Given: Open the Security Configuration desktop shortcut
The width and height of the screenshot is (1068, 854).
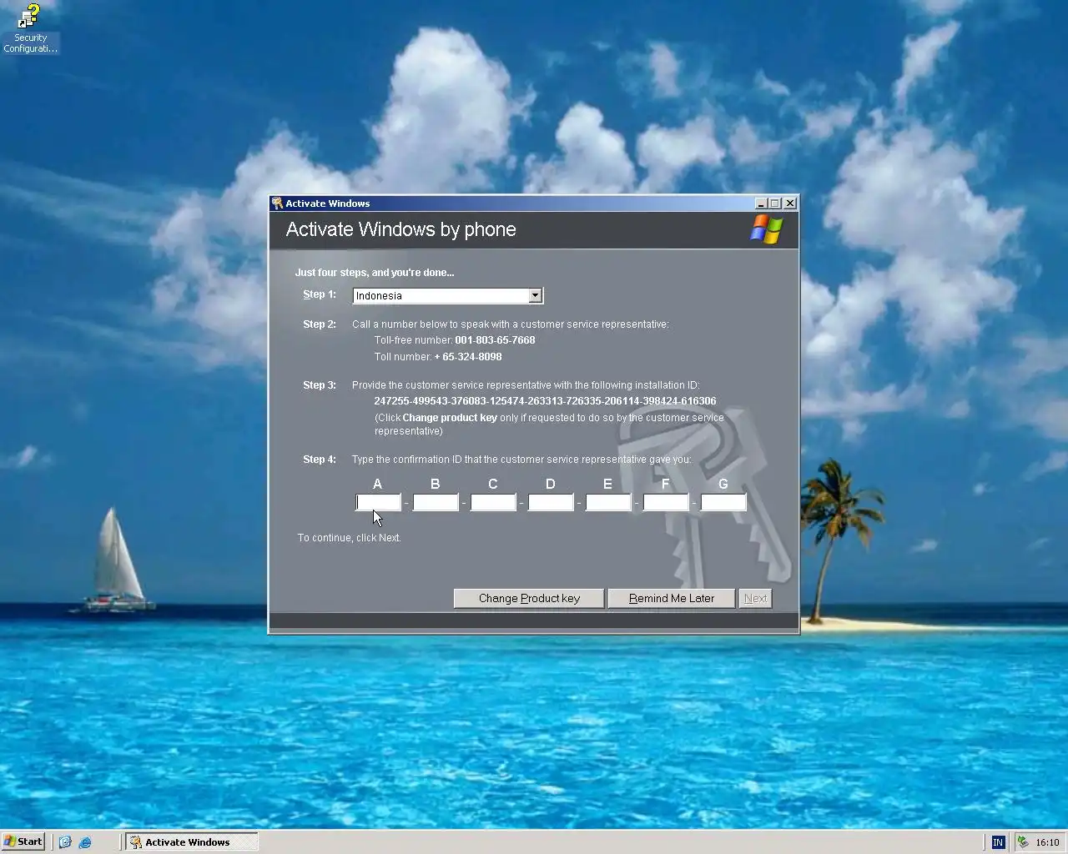Looking at the screenshot, I should coord(30,29).
